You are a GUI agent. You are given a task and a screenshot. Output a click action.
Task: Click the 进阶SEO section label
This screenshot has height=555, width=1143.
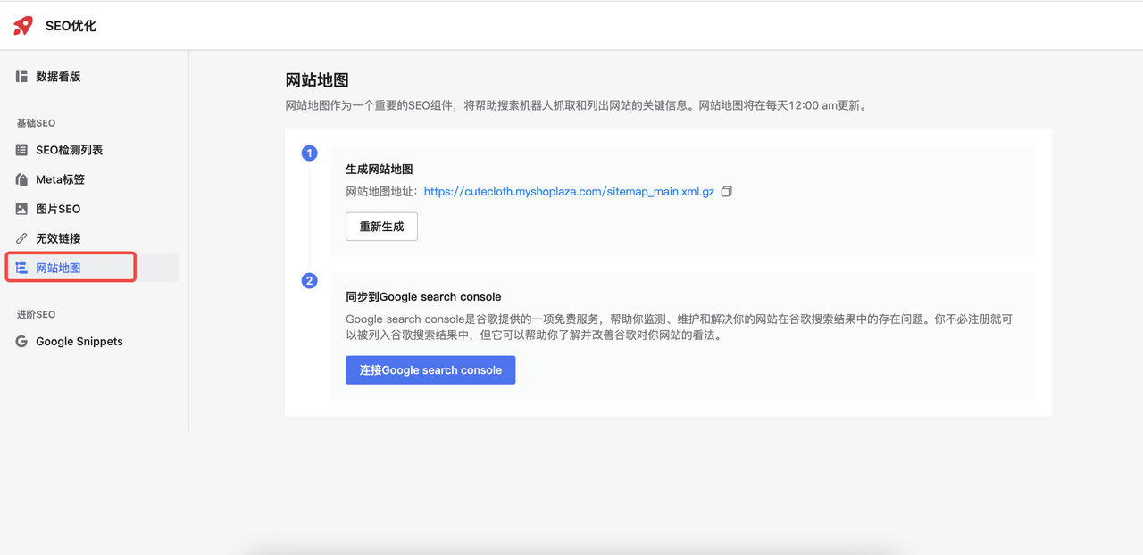(x=36, y=314)
